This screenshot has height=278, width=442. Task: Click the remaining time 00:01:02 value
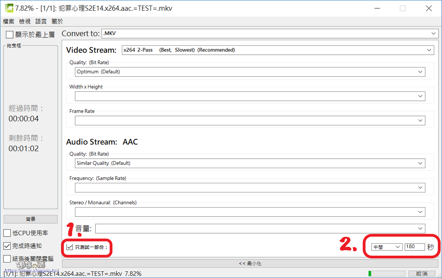[x=24, y=149]
